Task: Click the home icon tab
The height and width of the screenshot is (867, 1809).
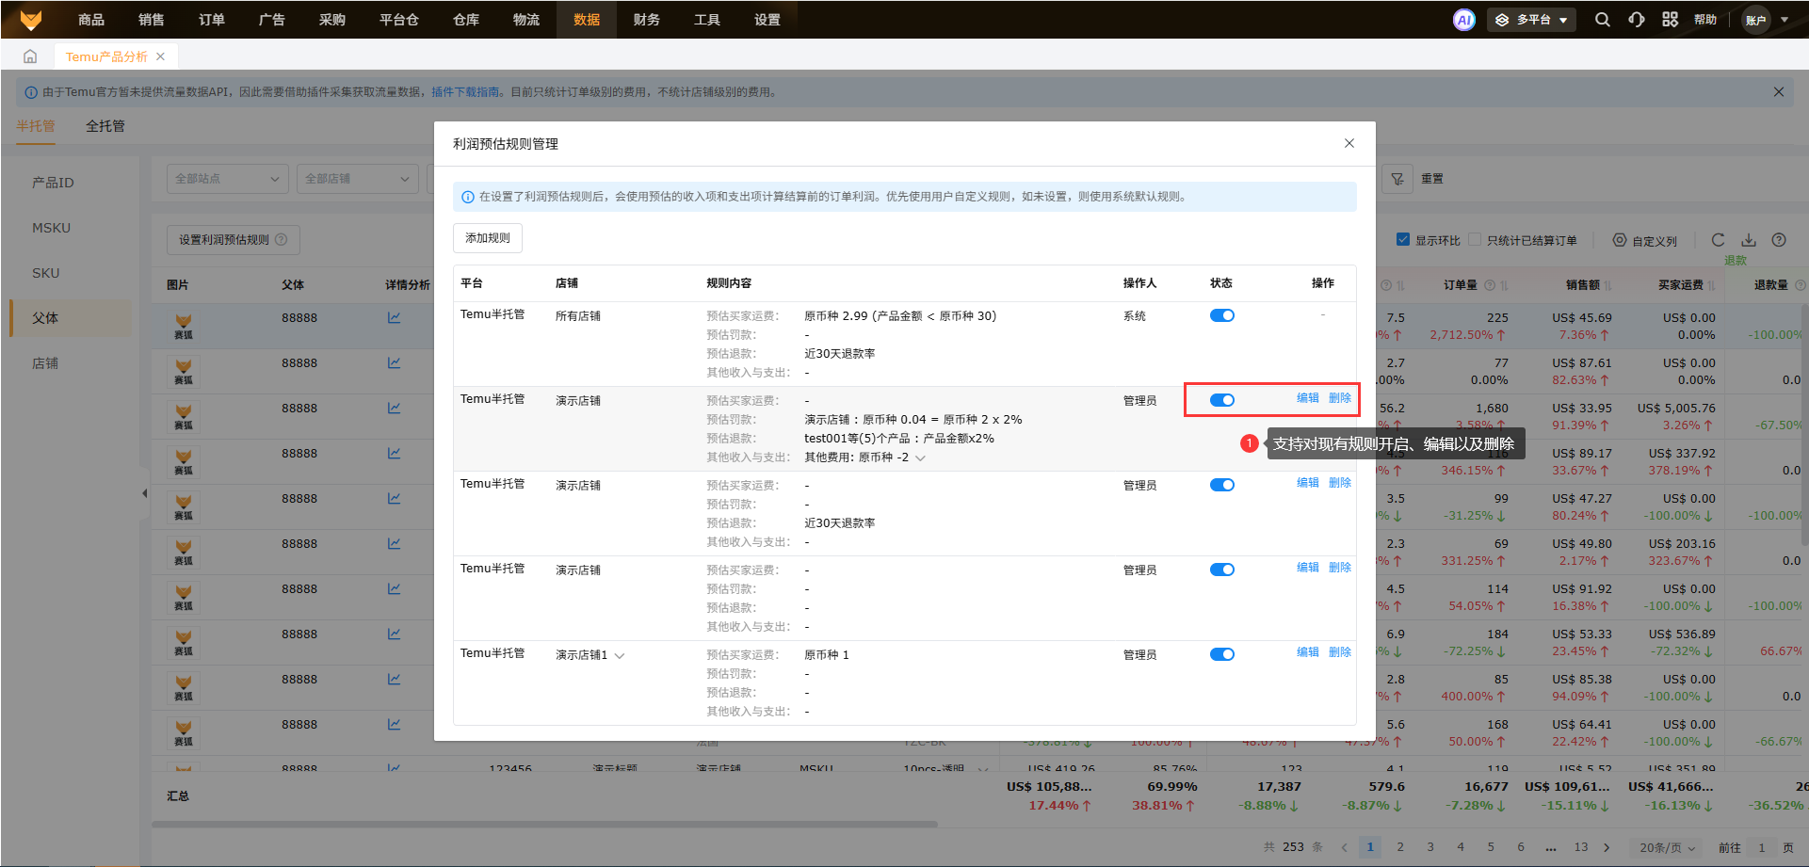Action: coord(30,56)
